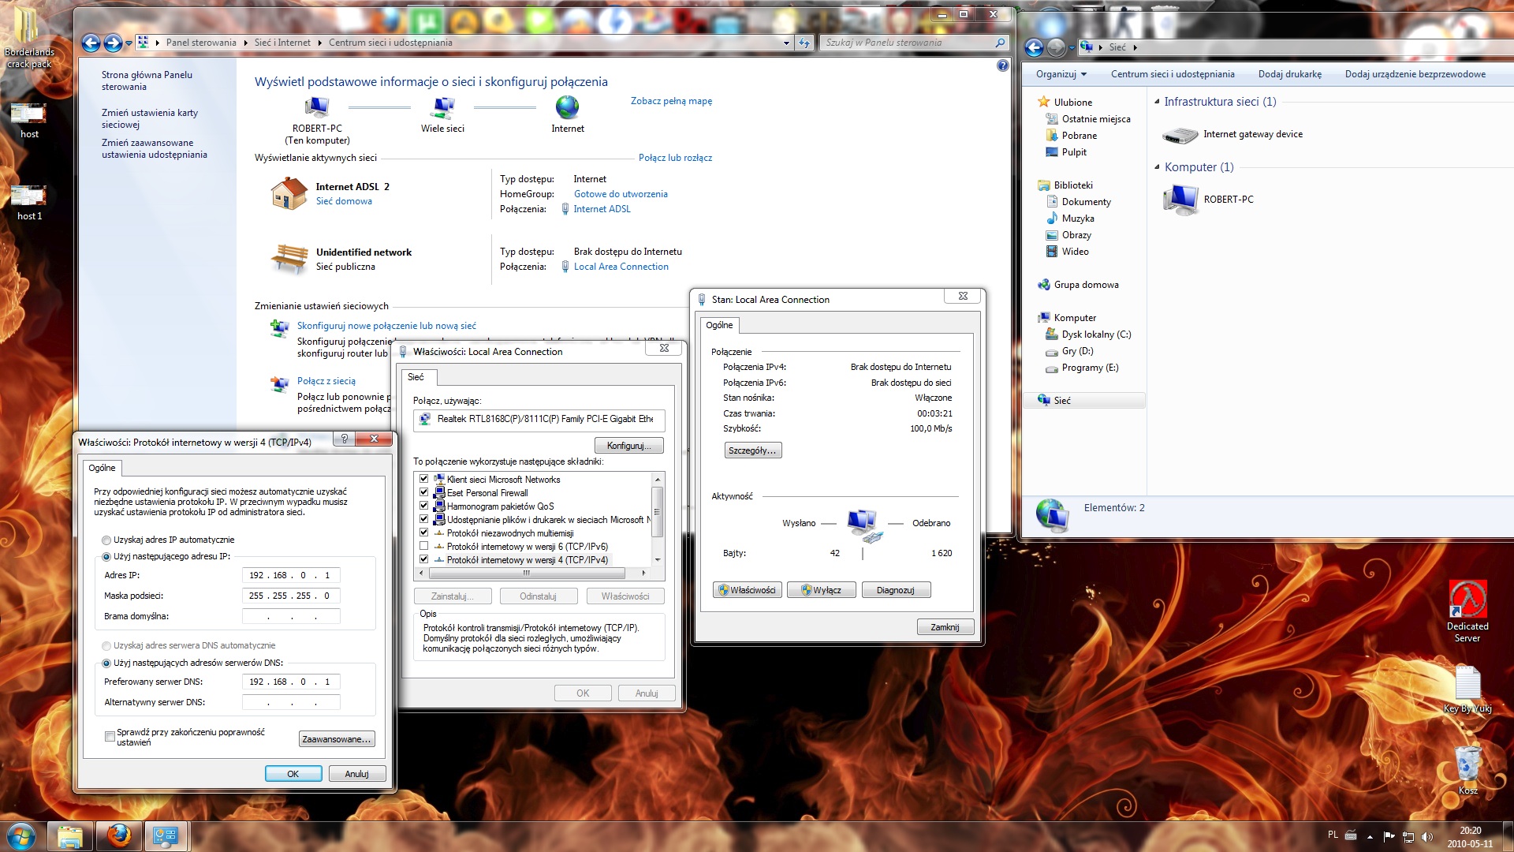Select Uzyskaj adres IP automatycznie radio

pos(106,540)
